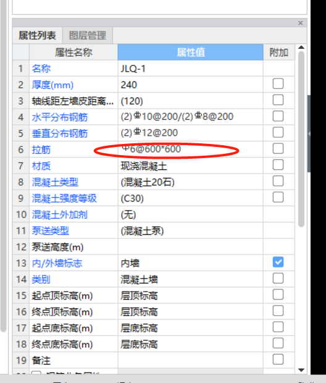326x383 pixels.
Task: Tick the 材质 row checkbox
Action: point(278,165)
